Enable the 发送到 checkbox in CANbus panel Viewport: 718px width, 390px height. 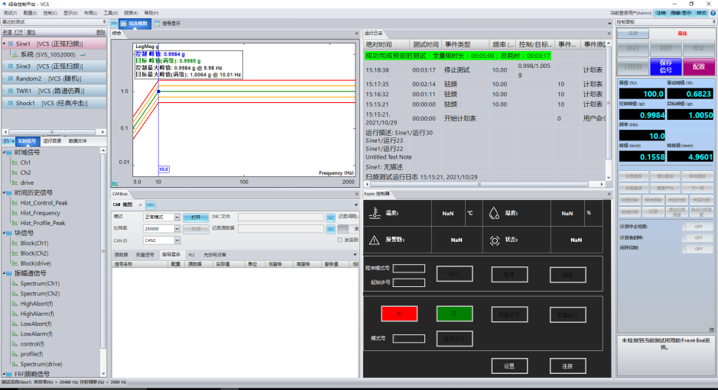[340, 240]
